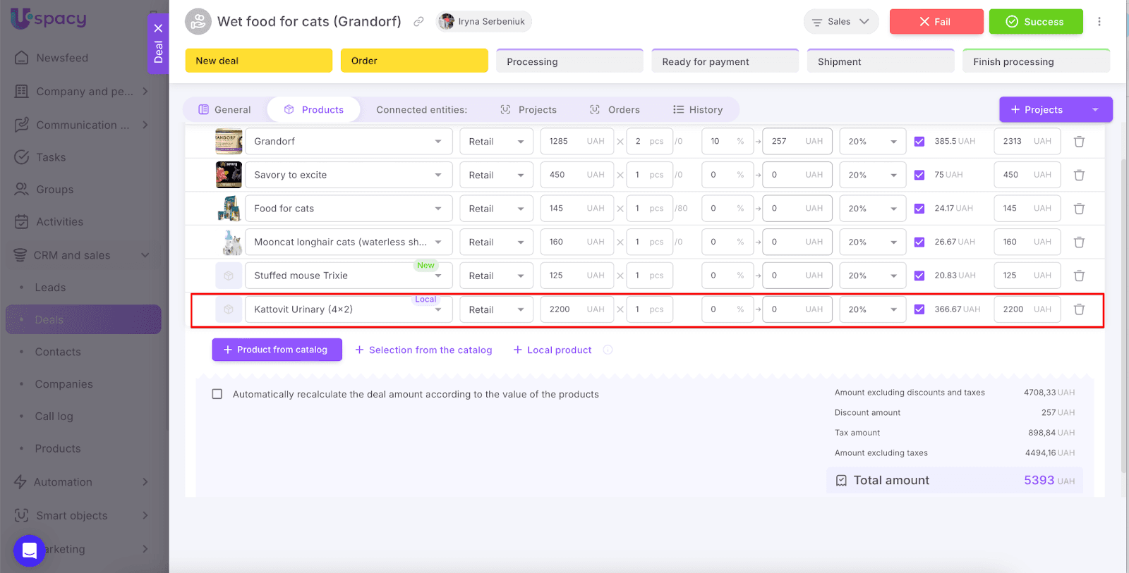The height and width of the screenshot is (573, 1129).
Task: Select the Processing pipeline stage
Action: (x=569, y=61)
